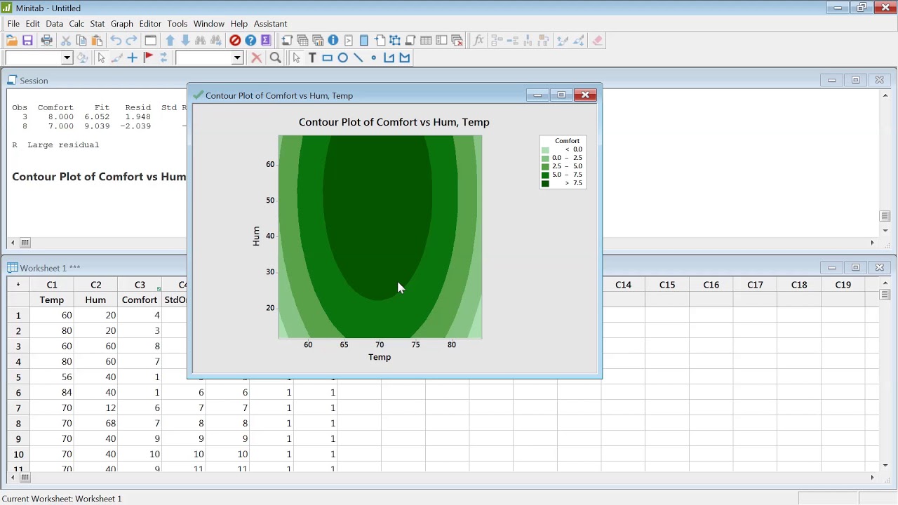The height and width of the screenshot is (505, 898).
Task: Select the Line annotation tool
Action: coord(358,58)
